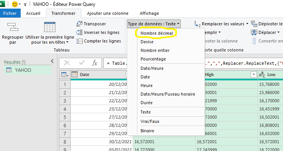Switch to the Accueil tab

click(x=33, y=13)
